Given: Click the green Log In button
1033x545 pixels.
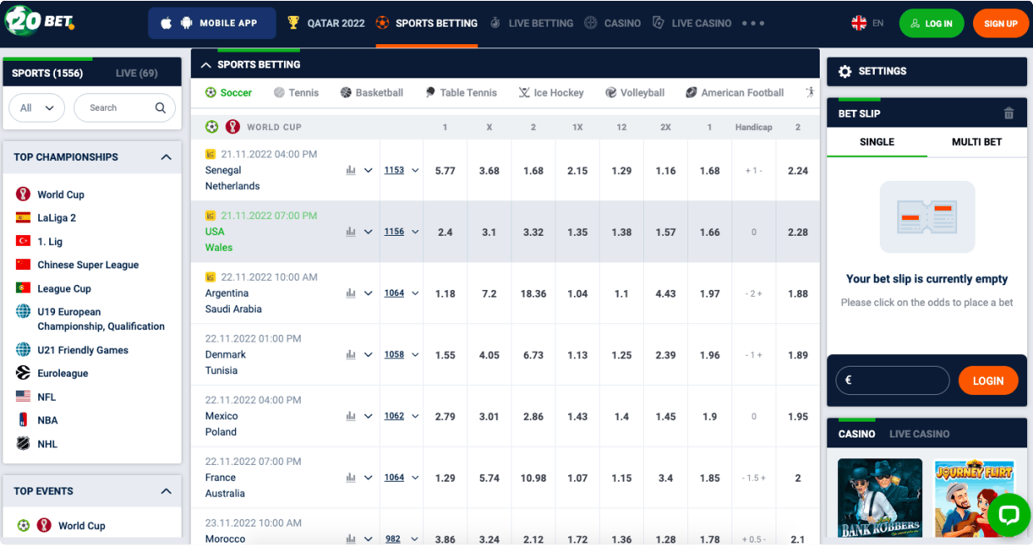Looking at the screenshot, I should coord(931,23).
